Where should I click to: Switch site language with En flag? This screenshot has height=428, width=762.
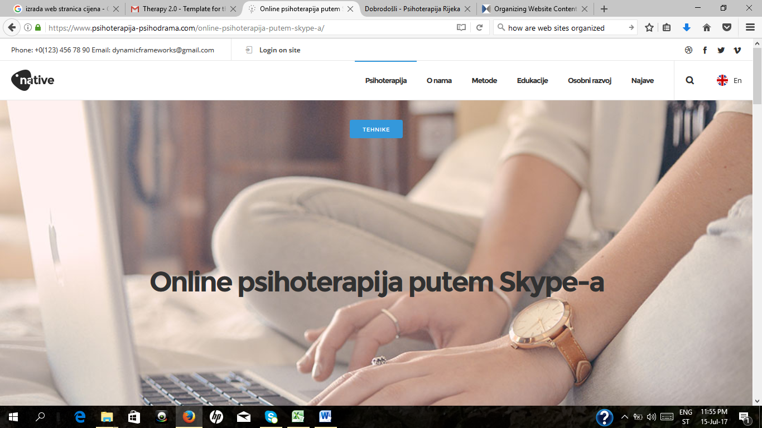point(729,80)
